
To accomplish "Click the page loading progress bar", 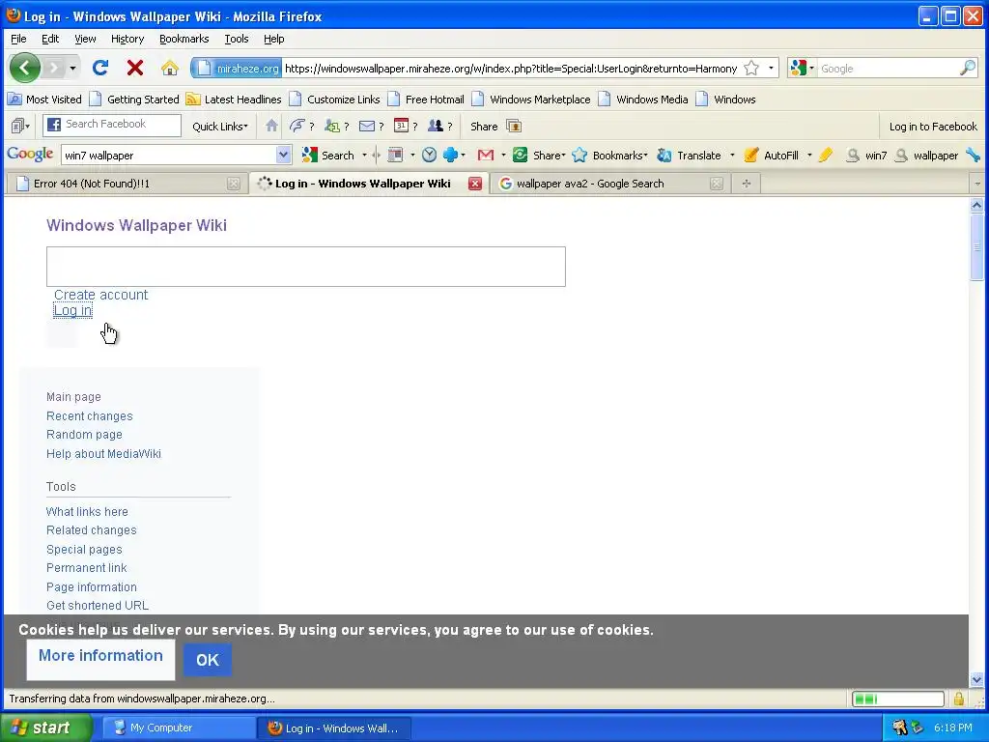I will coord(897,699).
